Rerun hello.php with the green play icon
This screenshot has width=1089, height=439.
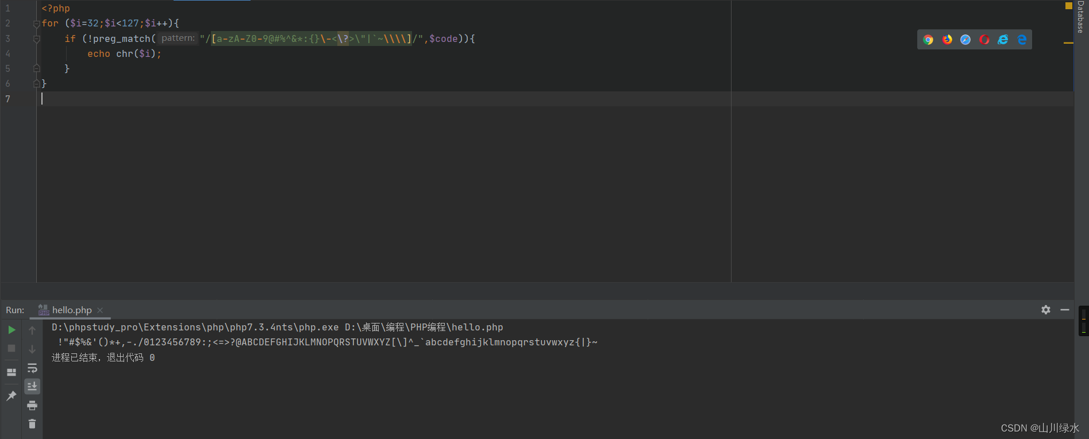11,330
